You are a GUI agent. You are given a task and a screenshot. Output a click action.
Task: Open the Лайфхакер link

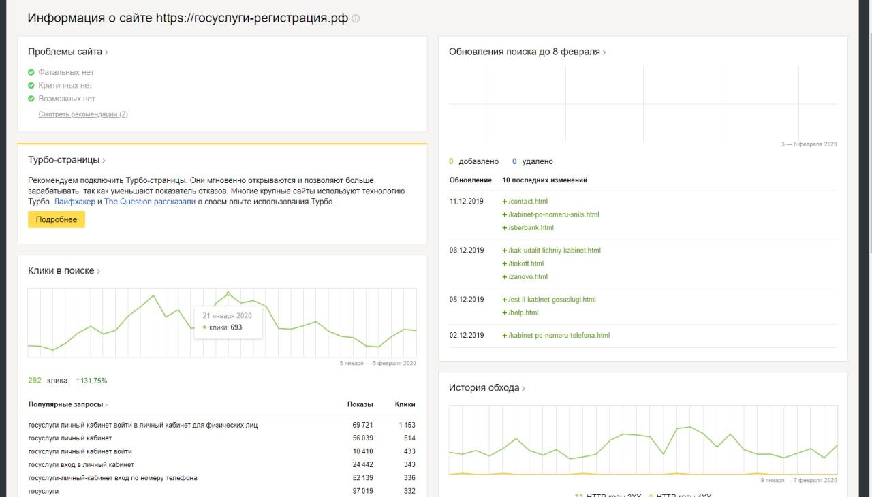pos(74,202)
